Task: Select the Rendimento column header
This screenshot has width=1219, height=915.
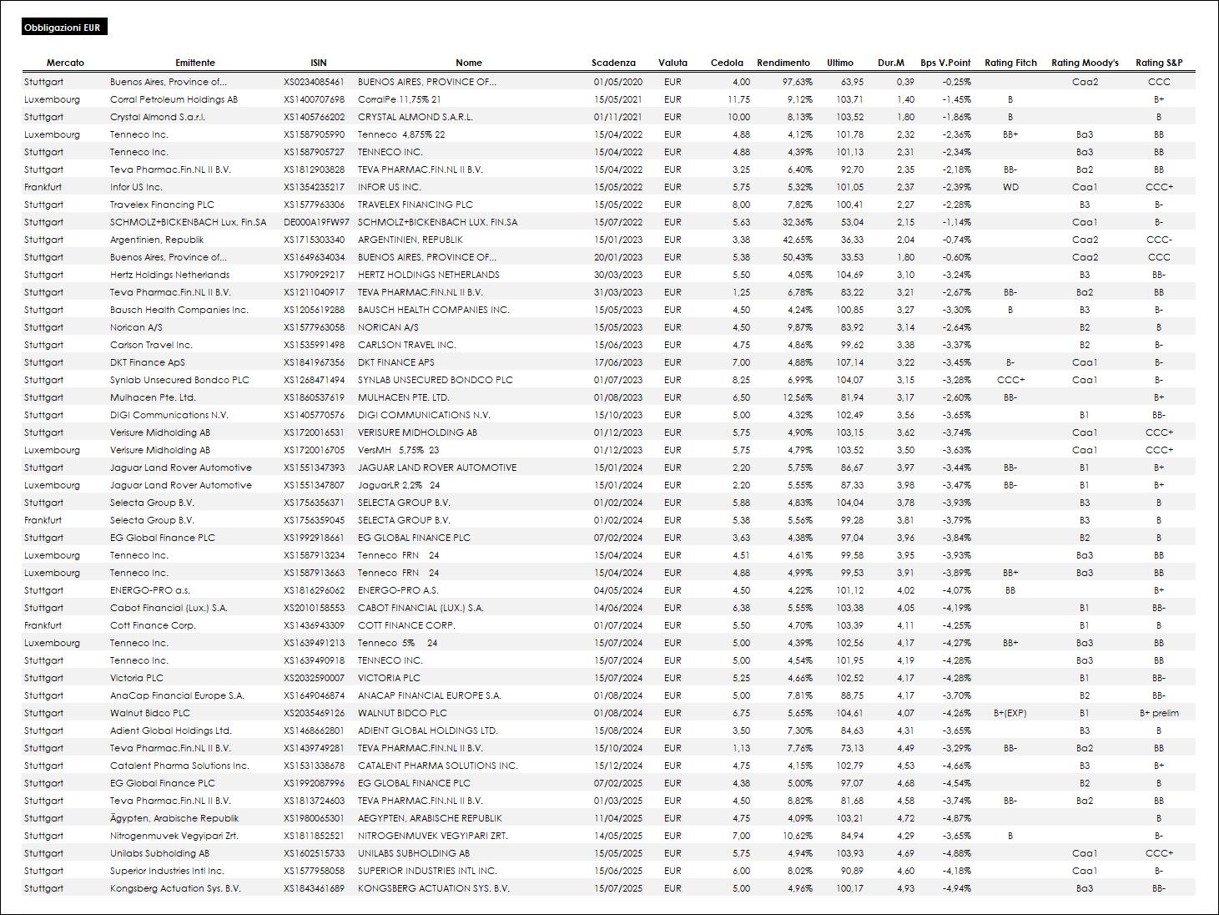Action: tap(783, 63)
